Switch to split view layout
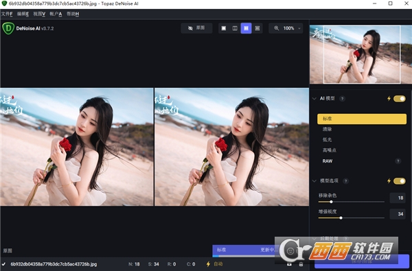Screen dimensions: 412x271 (x=235, y=28)
